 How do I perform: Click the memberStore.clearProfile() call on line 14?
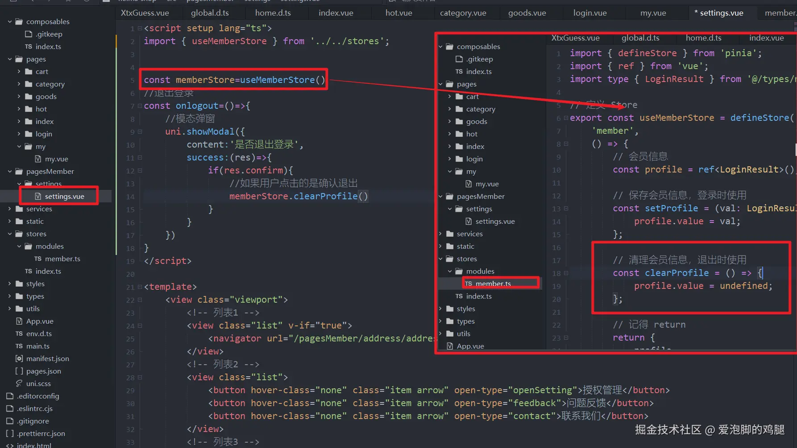tap(299, 196)
